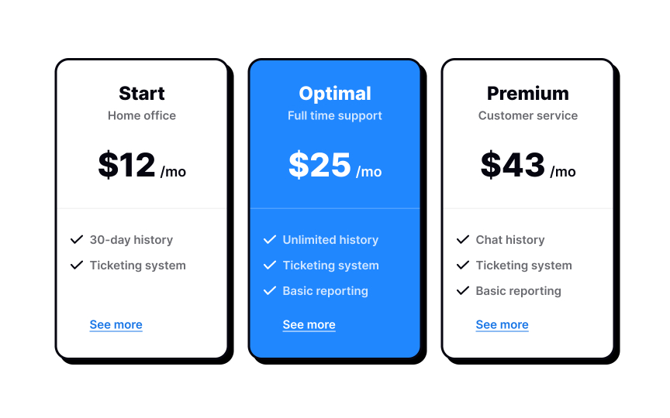The height and width of the screenshot is (418, 670).
Task: Click checkmark beside Premium plan's Basic reporting
Action: [x=463, y=291]
